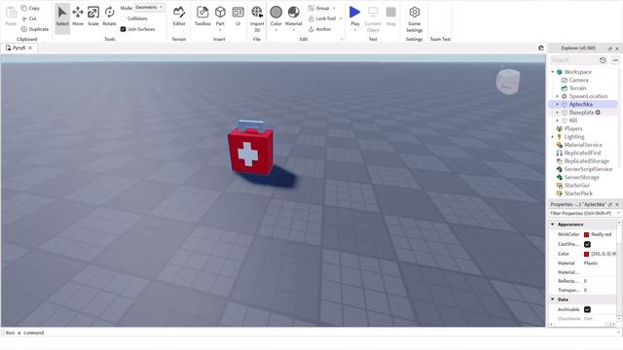Toggle the CastShadow checkbox

click(x=587, y=244)
